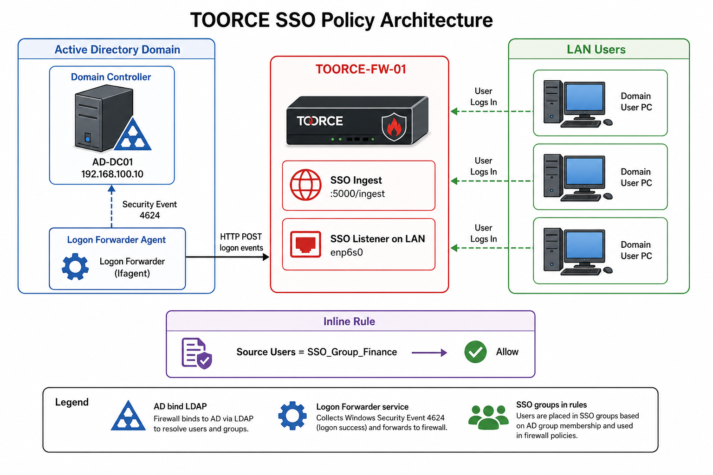The height and width of the screenshot is (475, 713).
Task: Click the purple policy document shield icon
Action: click(x=197, y=353)
